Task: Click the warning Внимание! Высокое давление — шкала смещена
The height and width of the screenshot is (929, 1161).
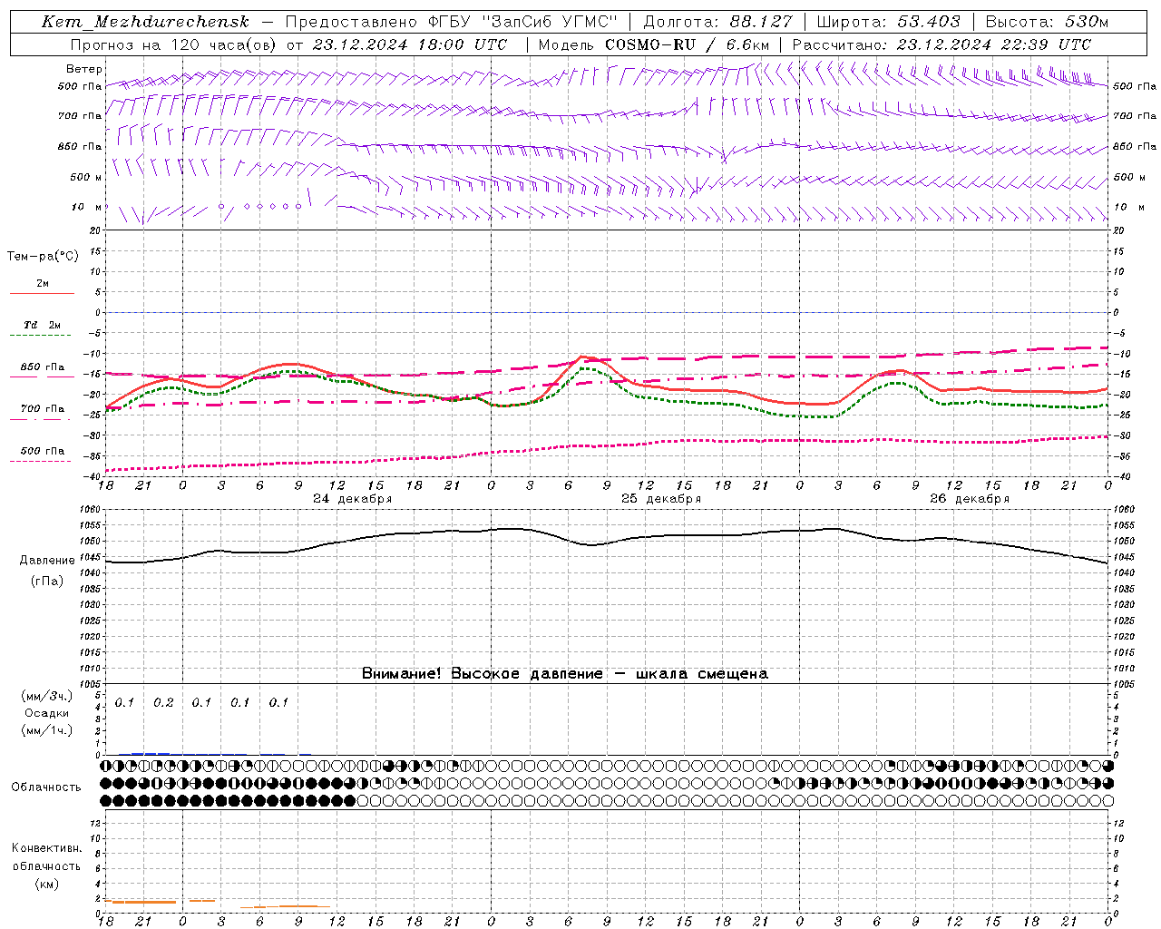Action: [x=565, y=674]
